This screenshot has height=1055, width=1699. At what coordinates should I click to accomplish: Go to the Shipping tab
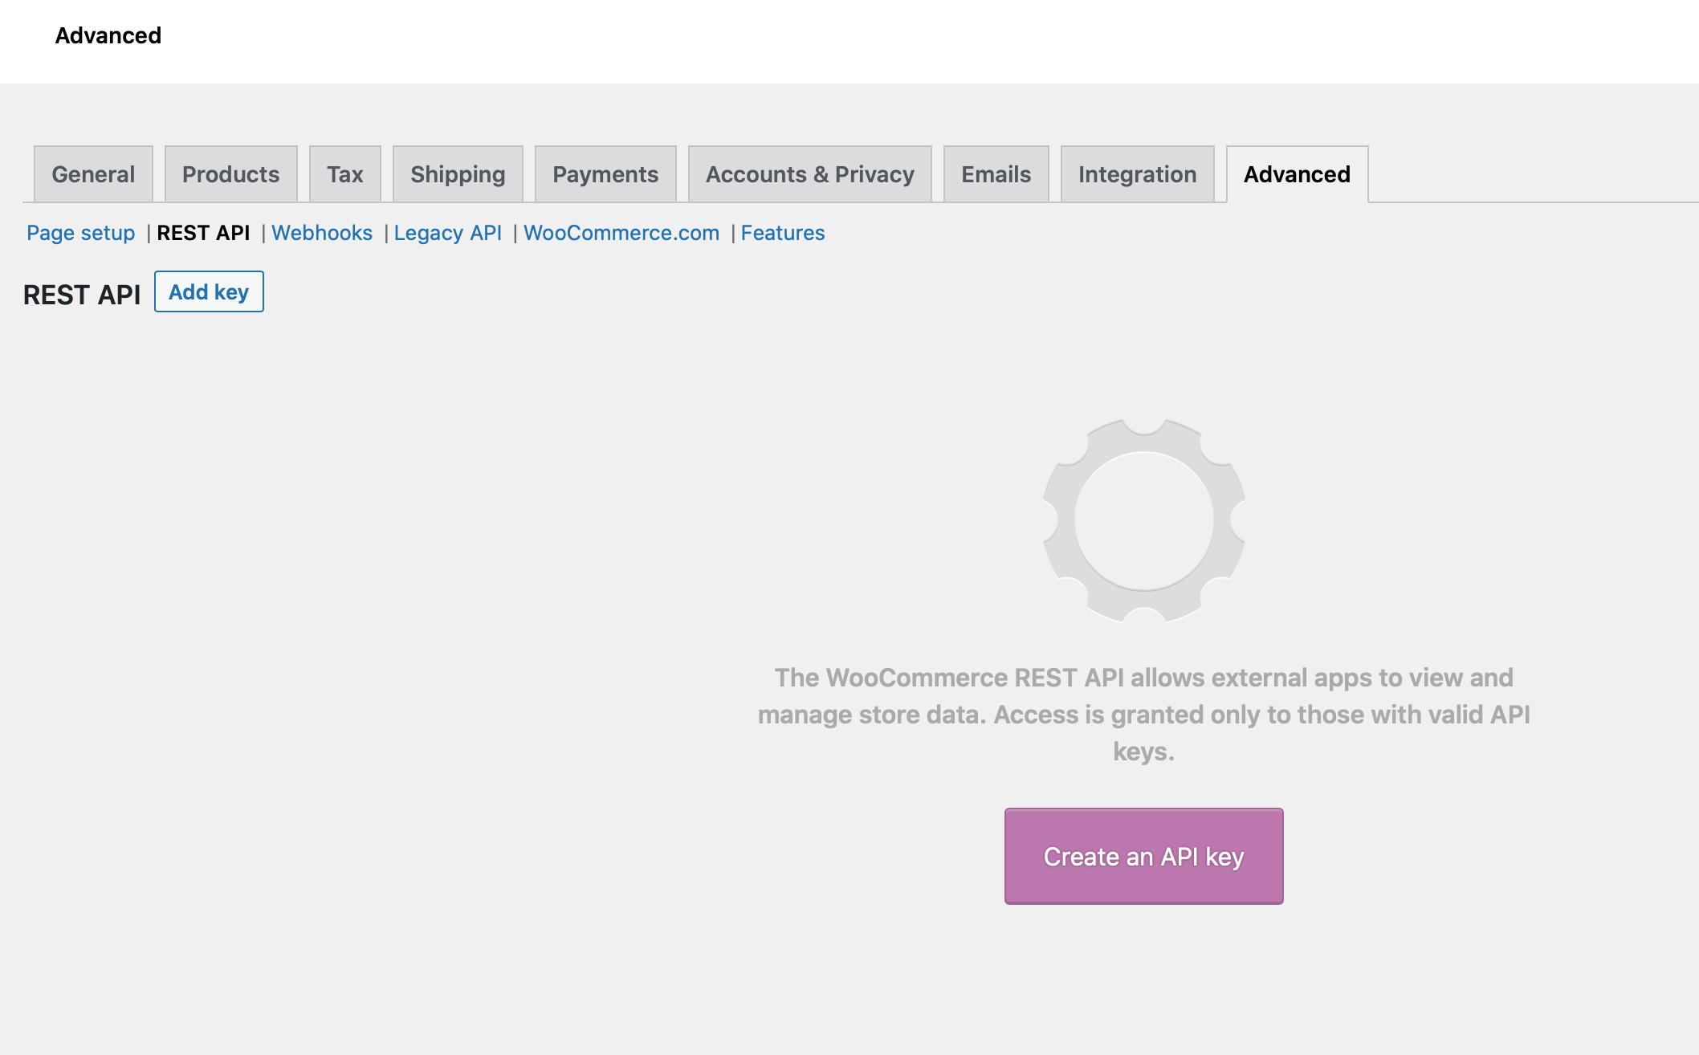tap(458, 174)
